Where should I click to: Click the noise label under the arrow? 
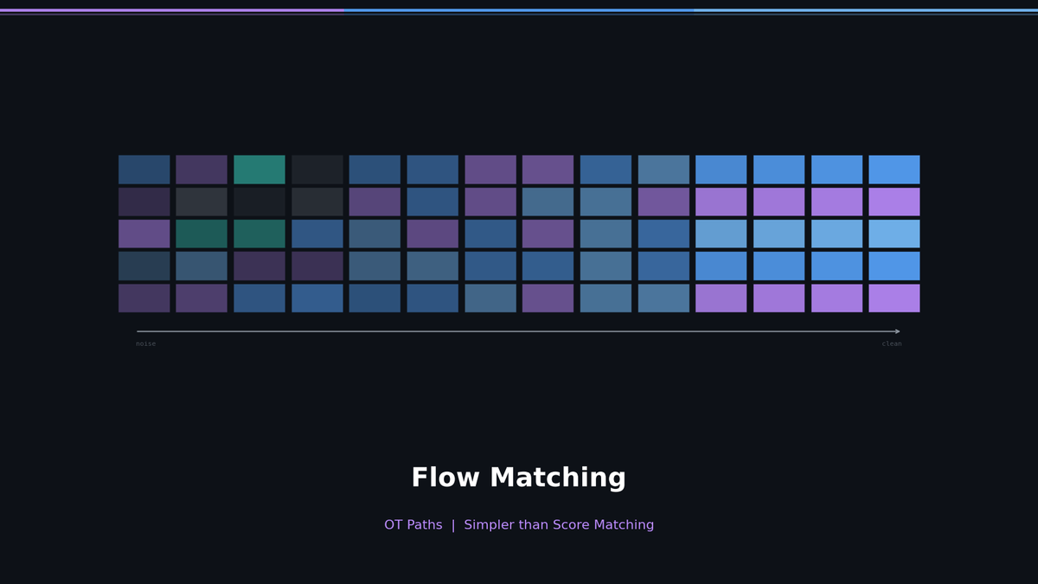point(145,343)
